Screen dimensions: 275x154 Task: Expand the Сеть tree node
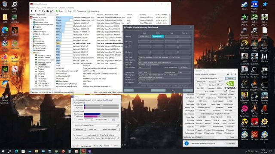click(32, 36)
